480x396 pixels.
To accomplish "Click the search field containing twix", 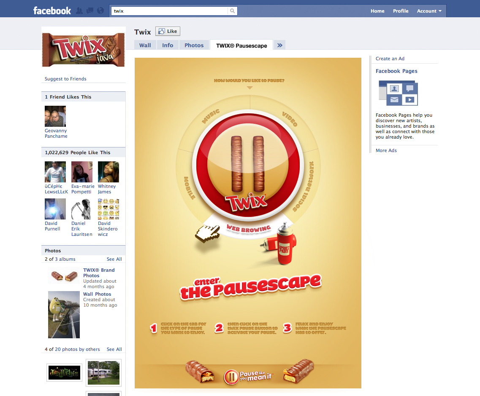I will (170, 11).
